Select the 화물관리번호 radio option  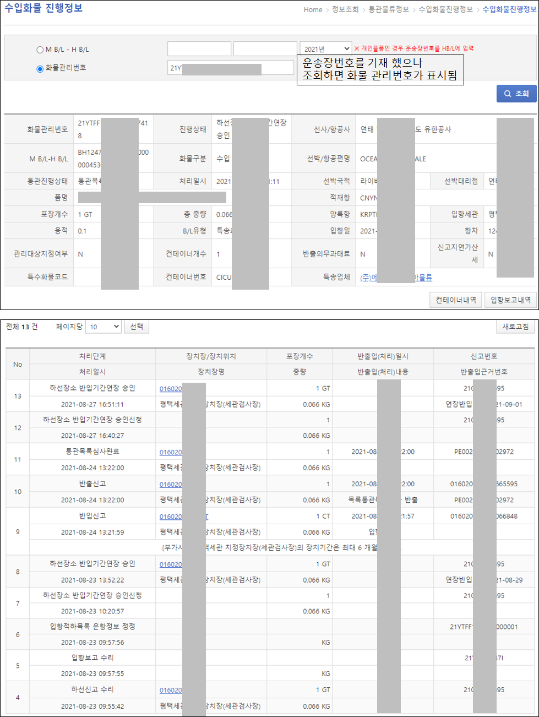coord(40,69)
